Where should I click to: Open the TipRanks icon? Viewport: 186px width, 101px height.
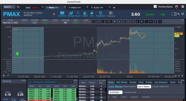click(x=111, y=14)
